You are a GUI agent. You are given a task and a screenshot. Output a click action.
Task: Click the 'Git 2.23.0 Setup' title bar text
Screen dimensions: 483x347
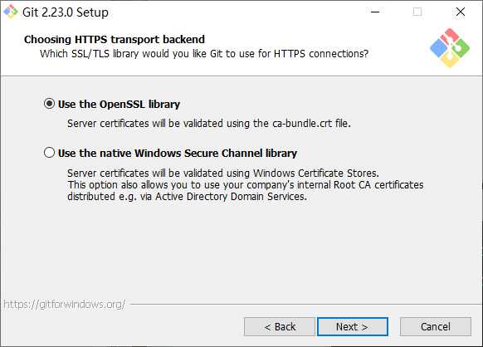coord(66,12)
